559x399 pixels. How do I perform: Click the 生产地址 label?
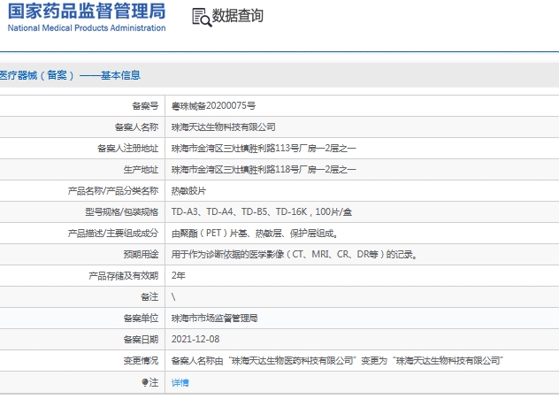tap(141, 169)
